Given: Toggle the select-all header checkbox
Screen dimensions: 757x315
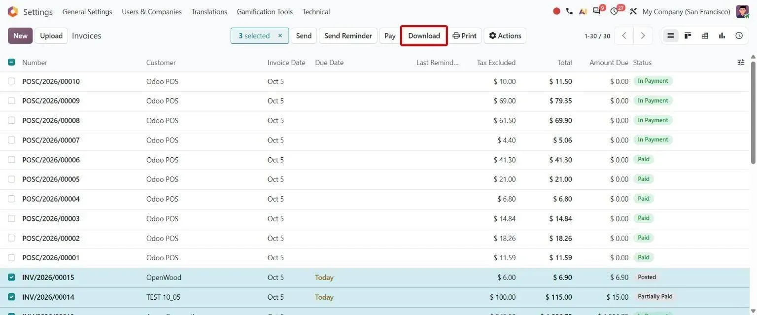Looking at the screenshot, I should (11, 63).
